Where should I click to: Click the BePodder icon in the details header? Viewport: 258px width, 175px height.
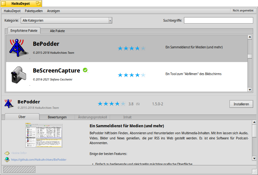[9, 104]
